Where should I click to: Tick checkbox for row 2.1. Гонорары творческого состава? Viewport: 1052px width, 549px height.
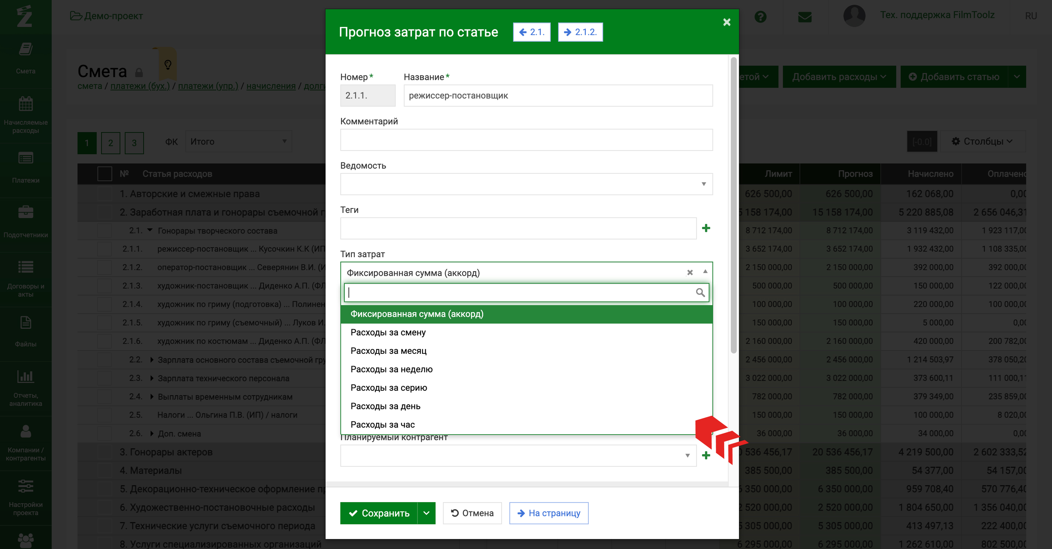coord(104,231)
